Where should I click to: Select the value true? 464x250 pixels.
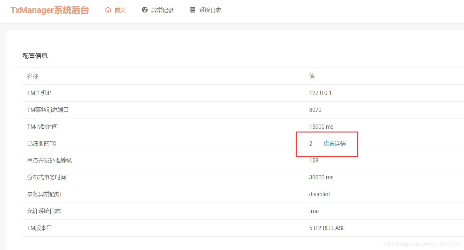coord(314,211)
